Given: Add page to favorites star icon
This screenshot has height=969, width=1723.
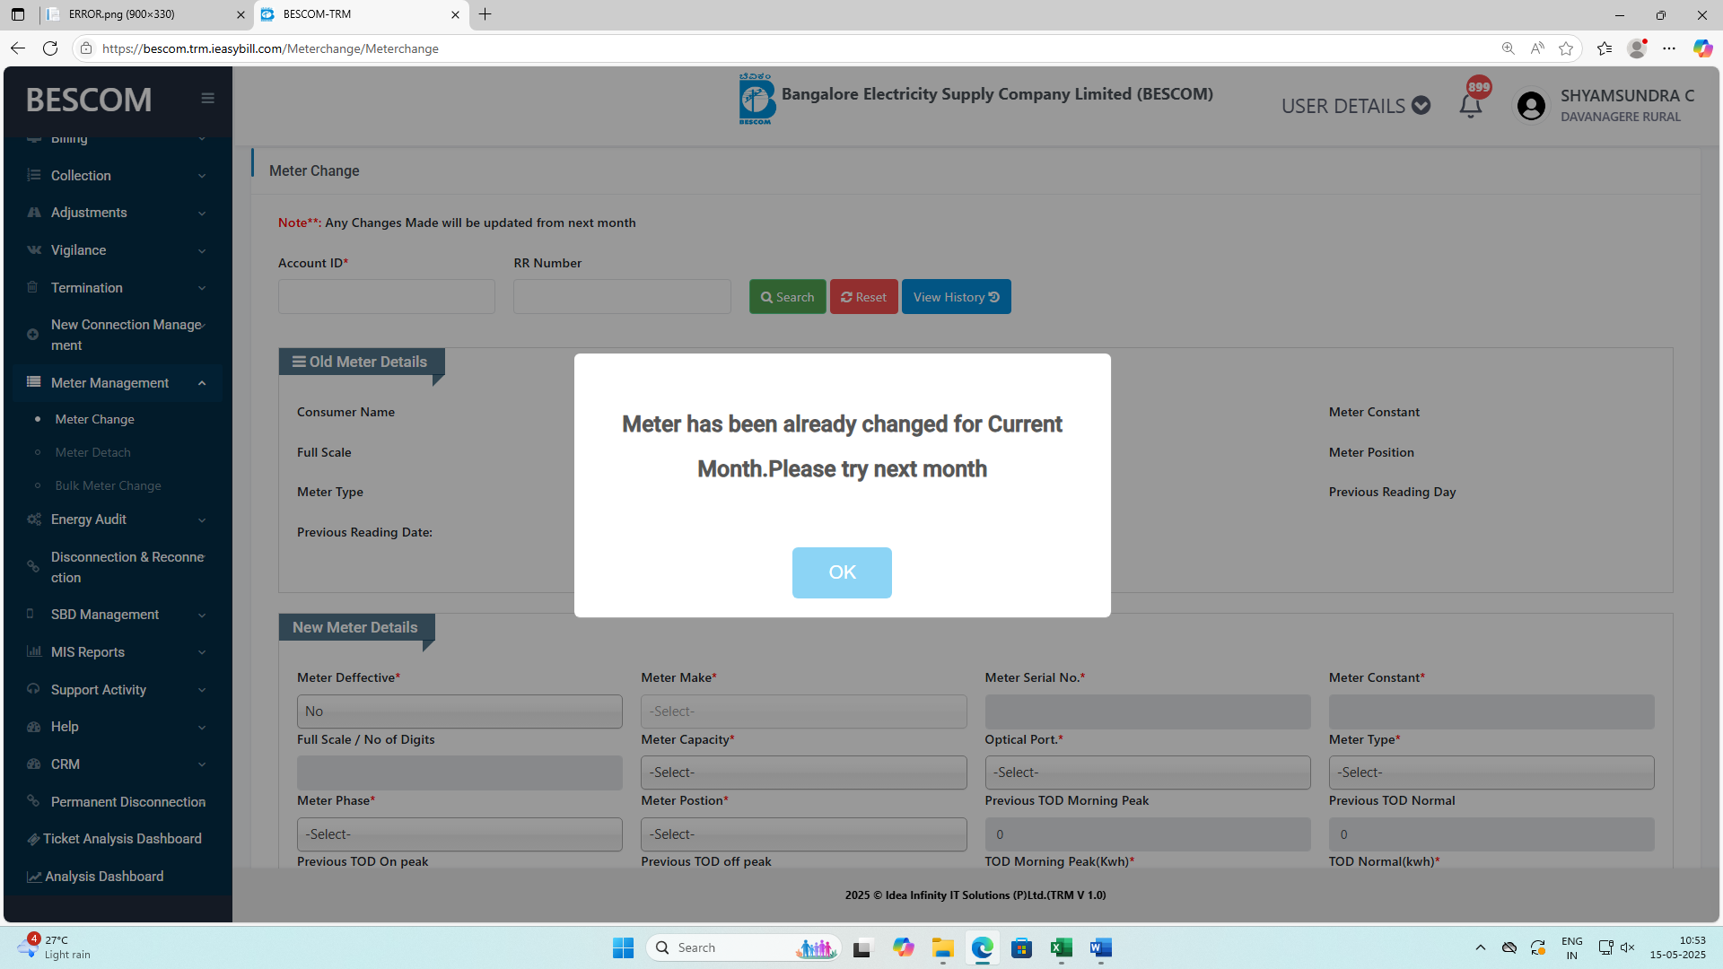Looking at the screenshot, I should coord(1566,48).
